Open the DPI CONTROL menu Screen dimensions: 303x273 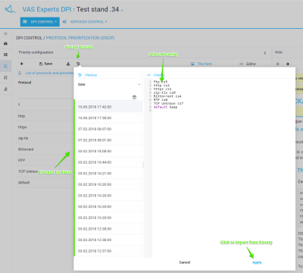coord(40,22)
